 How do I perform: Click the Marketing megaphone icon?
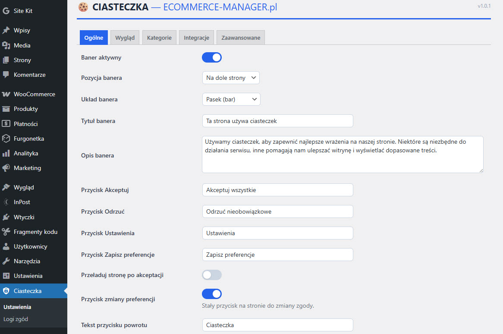click(x=6, y=168)
